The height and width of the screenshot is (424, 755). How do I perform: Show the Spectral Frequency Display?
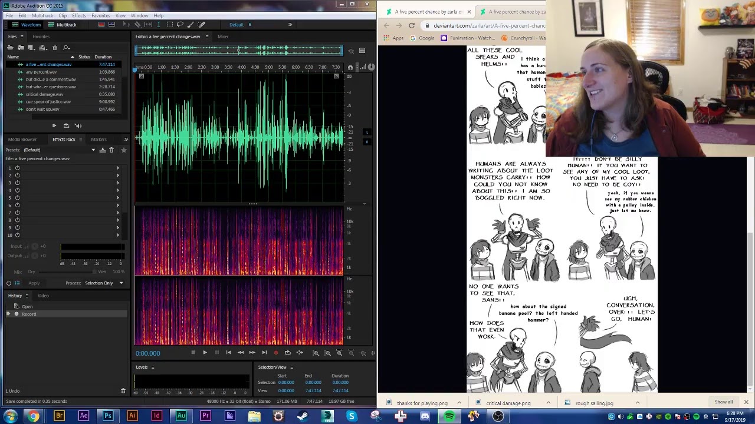coord(101,25)
